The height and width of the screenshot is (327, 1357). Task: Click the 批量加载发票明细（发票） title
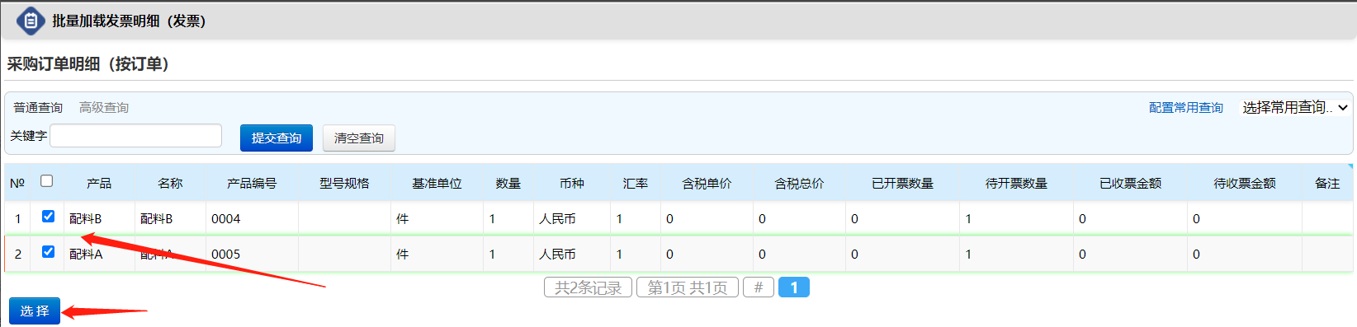pyautogui.click(x=129, y=21)
